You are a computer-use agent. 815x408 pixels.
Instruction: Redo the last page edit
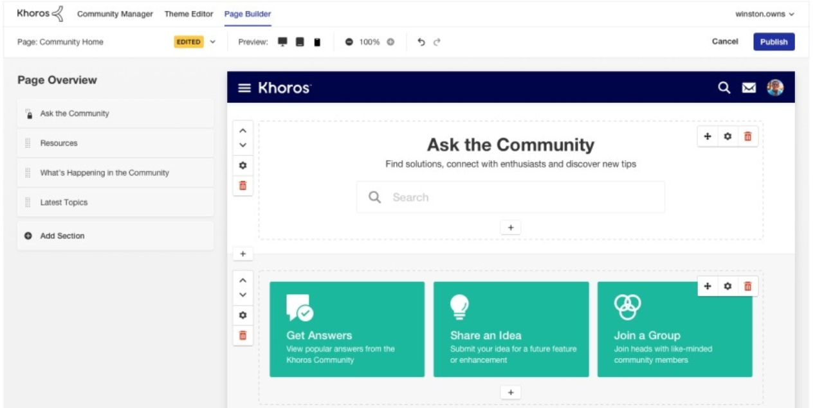click(437, 41)
